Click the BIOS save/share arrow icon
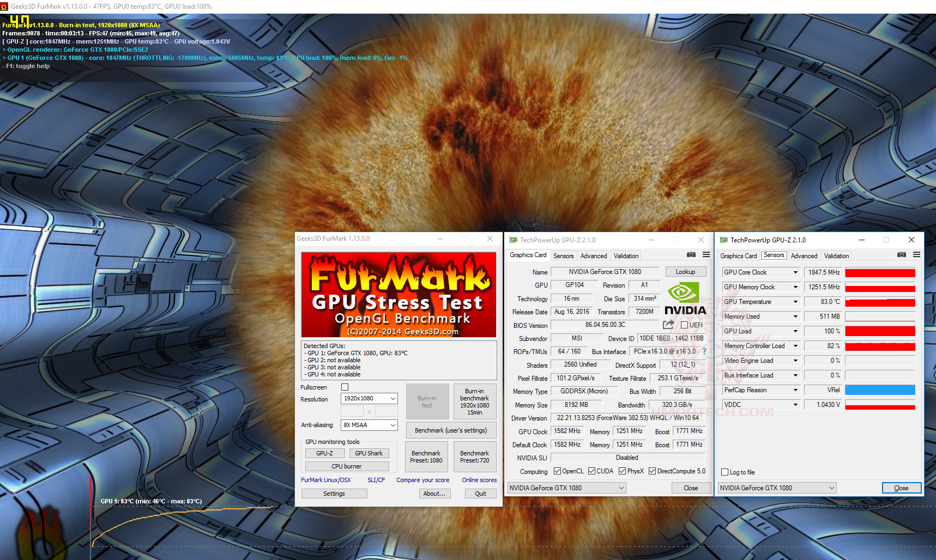This screenshot has width=936, height=560. coord(668,325)
